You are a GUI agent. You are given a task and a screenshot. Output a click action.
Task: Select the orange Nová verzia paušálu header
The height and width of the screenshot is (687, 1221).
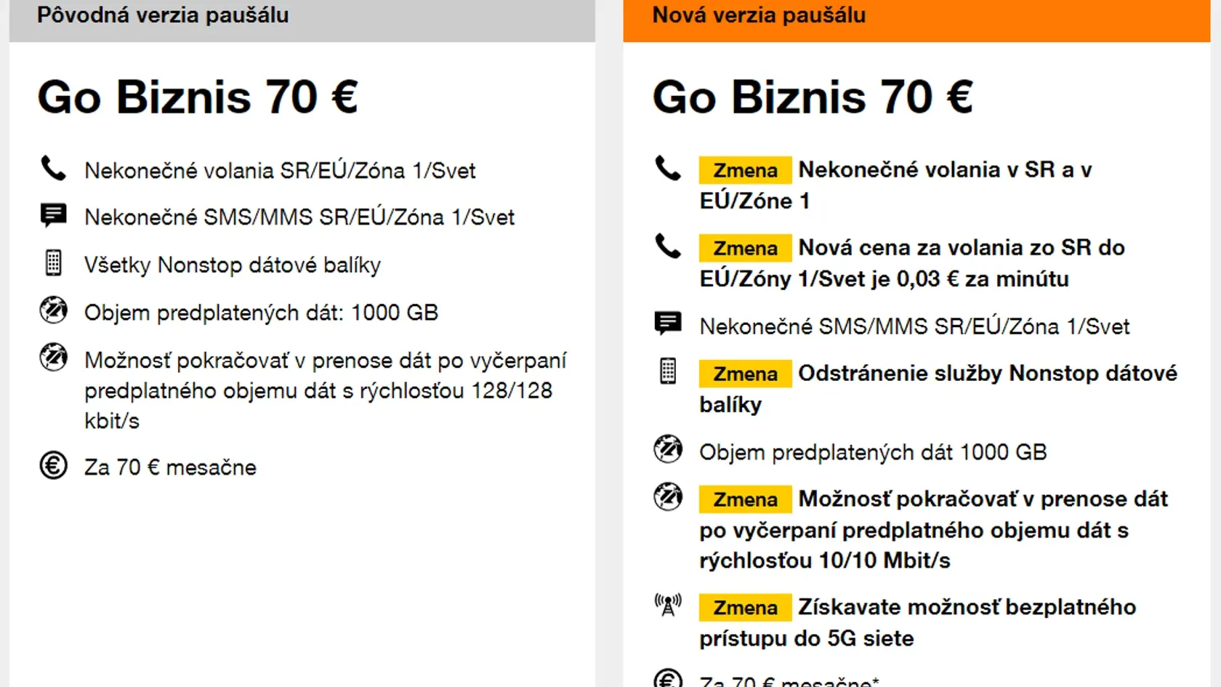pyautogui.click(x=916, y=17)
